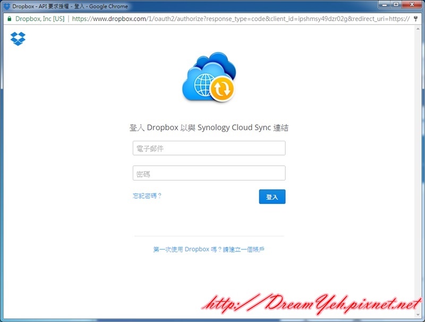
Task: Click the Dropbox favicon in title bar
Action: click(x=6, y=6)
